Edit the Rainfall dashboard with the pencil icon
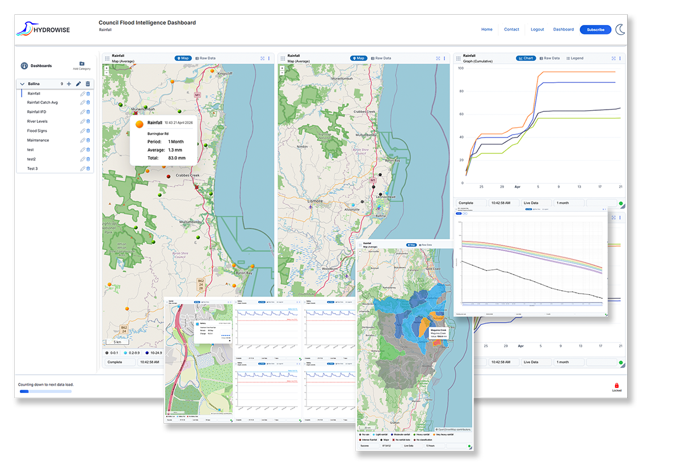Screen dimensions: 681x468 point(82,94)
